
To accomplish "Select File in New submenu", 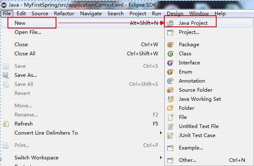I will click(x=209, y=117).
